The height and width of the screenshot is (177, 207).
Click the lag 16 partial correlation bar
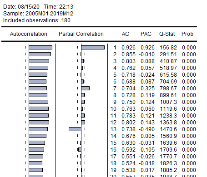pos(80,150)
